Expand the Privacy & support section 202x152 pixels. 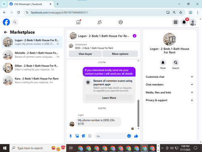pyautogui.click(x=169, y=100)
